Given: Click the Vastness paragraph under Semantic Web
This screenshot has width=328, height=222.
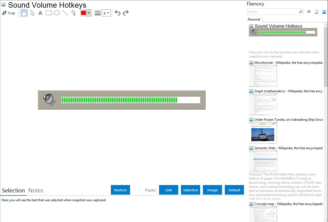Looking at the screenshot, I should [285, 186].
